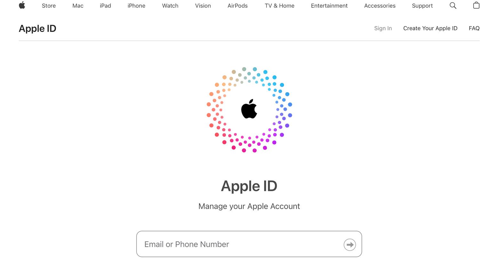Open the FAQ link
Viewport: 480px width, 280px height.
(x=474, y=28)
